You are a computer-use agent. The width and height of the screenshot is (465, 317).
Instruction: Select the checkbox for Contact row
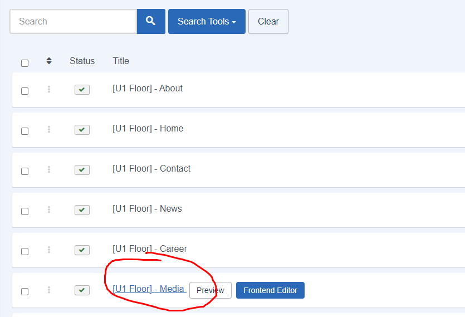coord(25,171)
